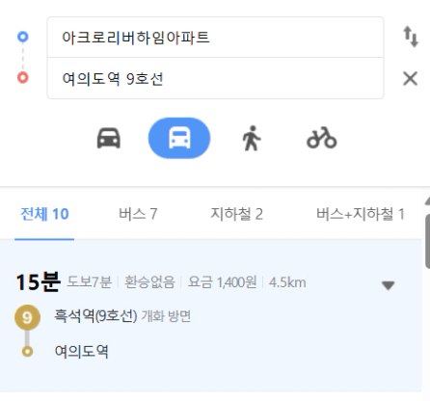This screenshot has width=430, height=401.
Task: Click the red destination marker circle
Action: point(23,78)
